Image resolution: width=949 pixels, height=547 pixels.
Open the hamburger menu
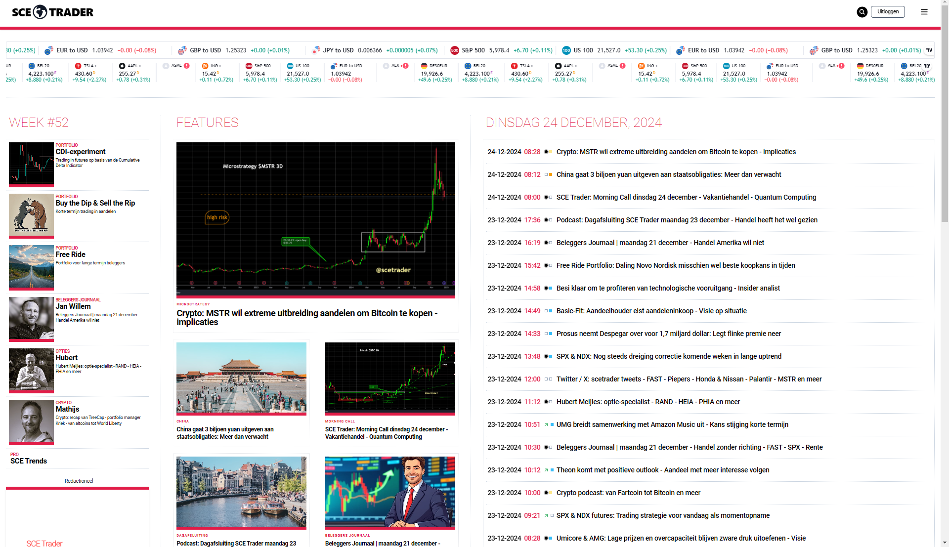coord(924,12)
